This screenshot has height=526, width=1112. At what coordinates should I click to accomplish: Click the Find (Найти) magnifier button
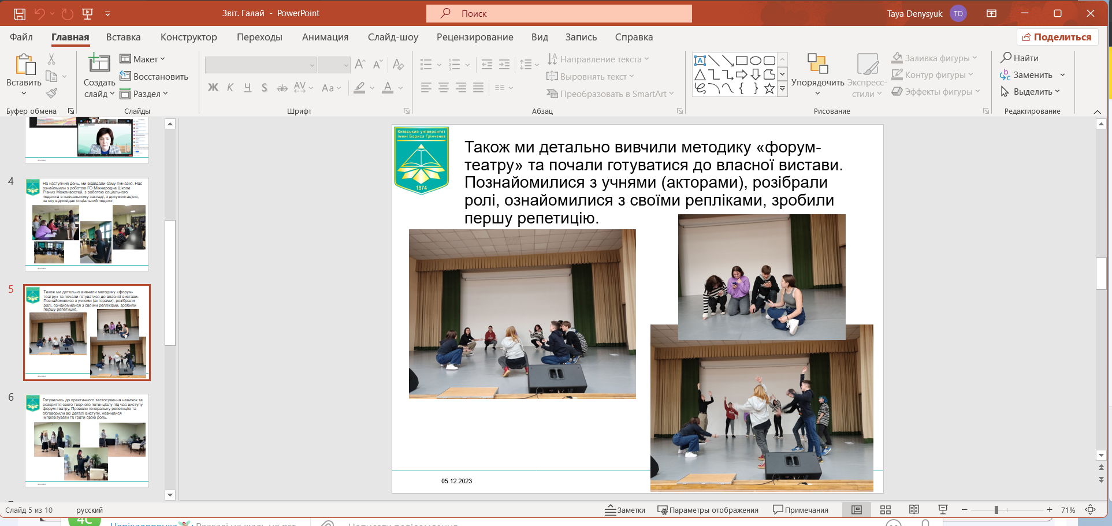click(1020, 58)
